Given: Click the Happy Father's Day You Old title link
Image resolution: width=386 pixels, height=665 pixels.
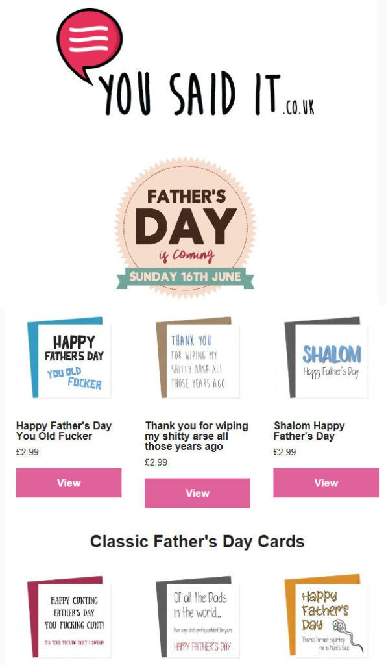Looking at the screenshot, I should 64,431.
